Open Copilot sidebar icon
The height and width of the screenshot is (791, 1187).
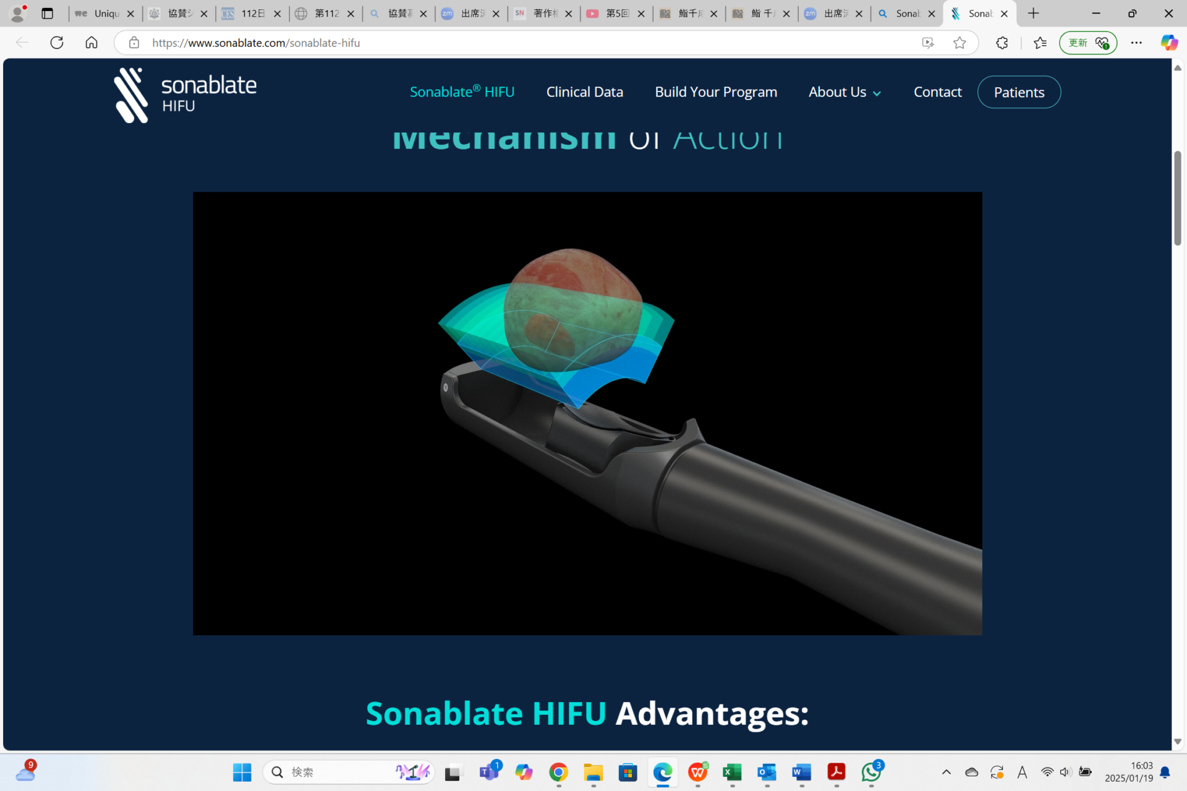point(1168,43)
